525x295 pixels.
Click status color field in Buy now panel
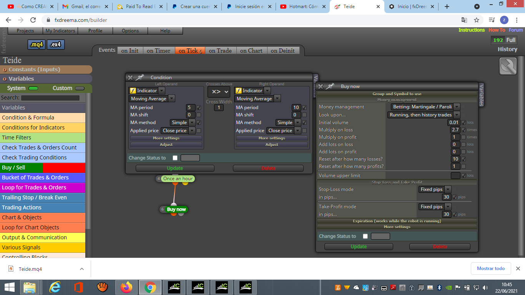(380, 236)
